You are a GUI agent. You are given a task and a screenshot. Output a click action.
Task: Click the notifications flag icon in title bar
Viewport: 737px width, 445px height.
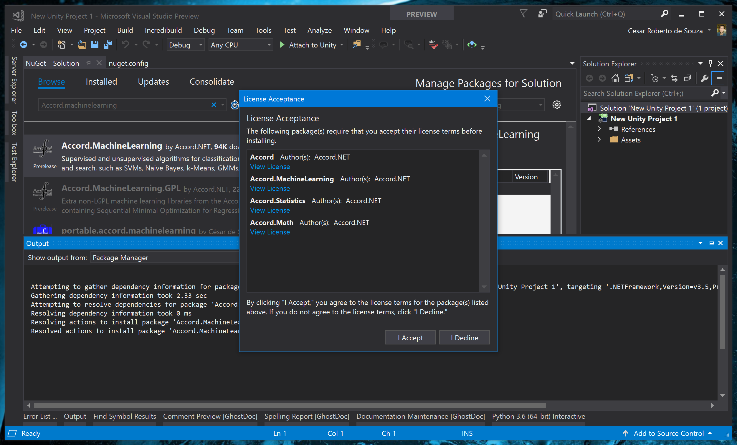(523, 14)
